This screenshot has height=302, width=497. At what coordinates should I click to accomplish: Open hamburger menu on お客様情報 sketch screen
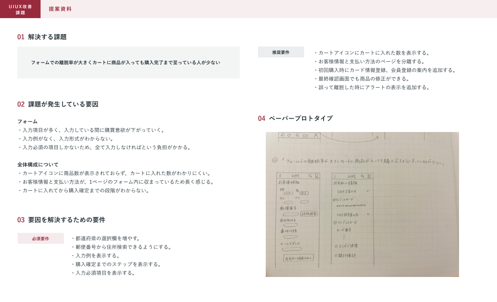[x=280, y=176]
